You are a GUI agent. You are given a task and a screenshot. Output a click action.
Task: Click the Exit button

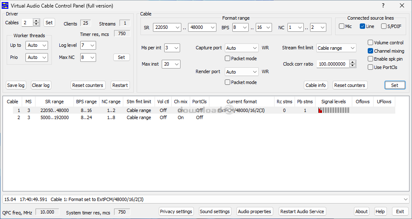pos(400,211)
